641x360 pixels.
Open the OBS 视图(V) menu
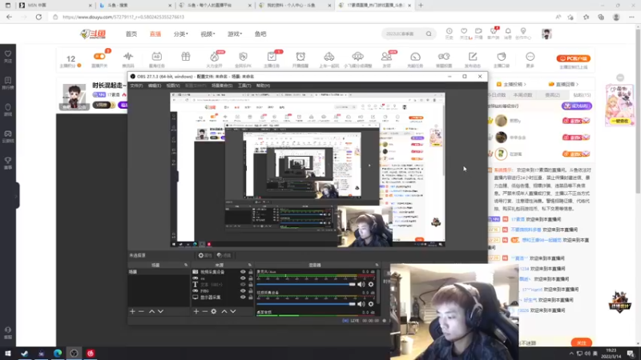pos(173,86)
